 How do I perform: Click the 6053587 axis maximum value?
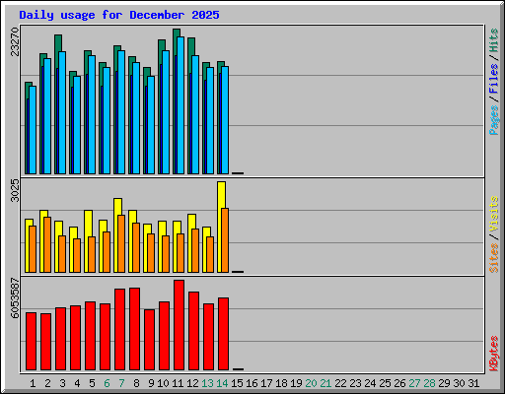pos(15,298)
